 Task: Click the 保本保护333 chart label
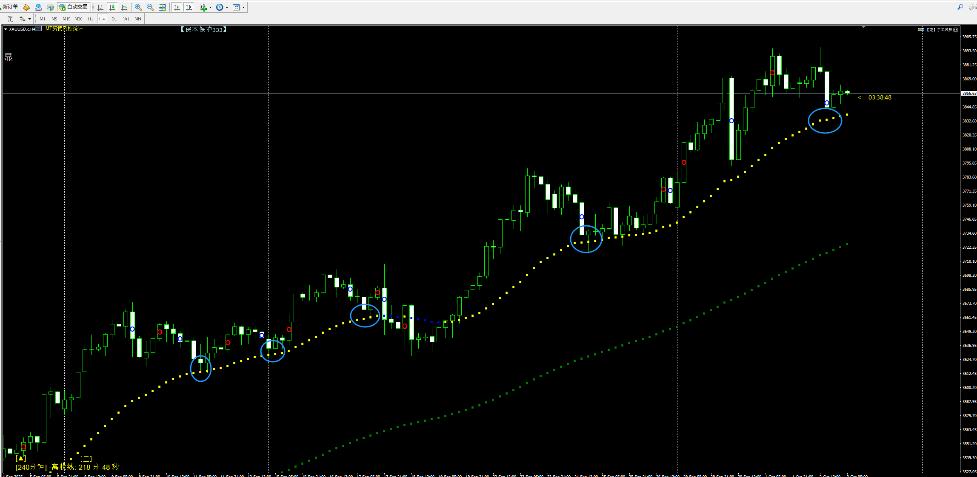[203, 29]
